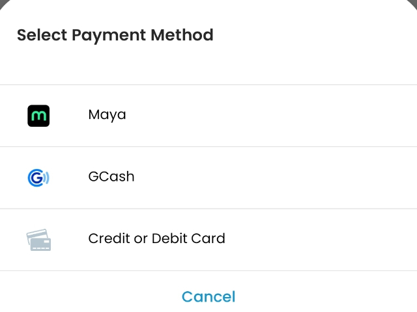Dismiss sheet via dimmed top-left corner backdrop
This screenshot has height=312, width=417.
pyautogui.click(x=1, y=1)
